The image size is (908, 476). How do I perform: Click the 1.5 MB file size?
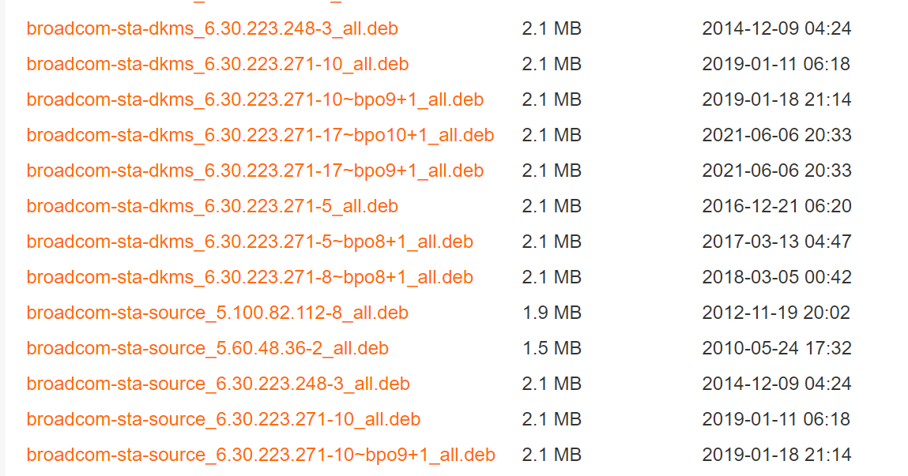coord(552,349)
